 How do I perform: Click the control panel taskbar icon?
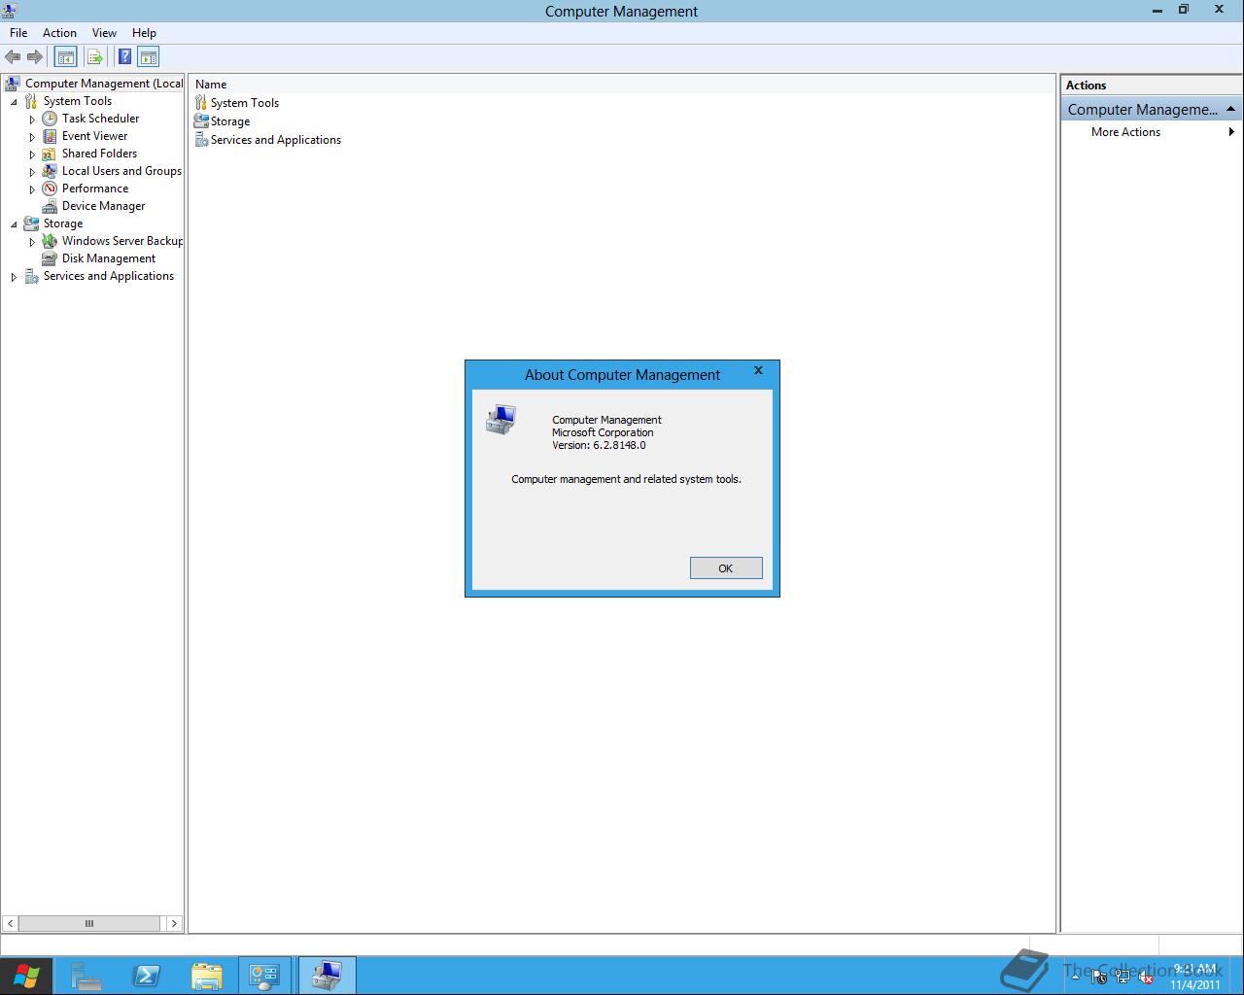click(264, 976)
